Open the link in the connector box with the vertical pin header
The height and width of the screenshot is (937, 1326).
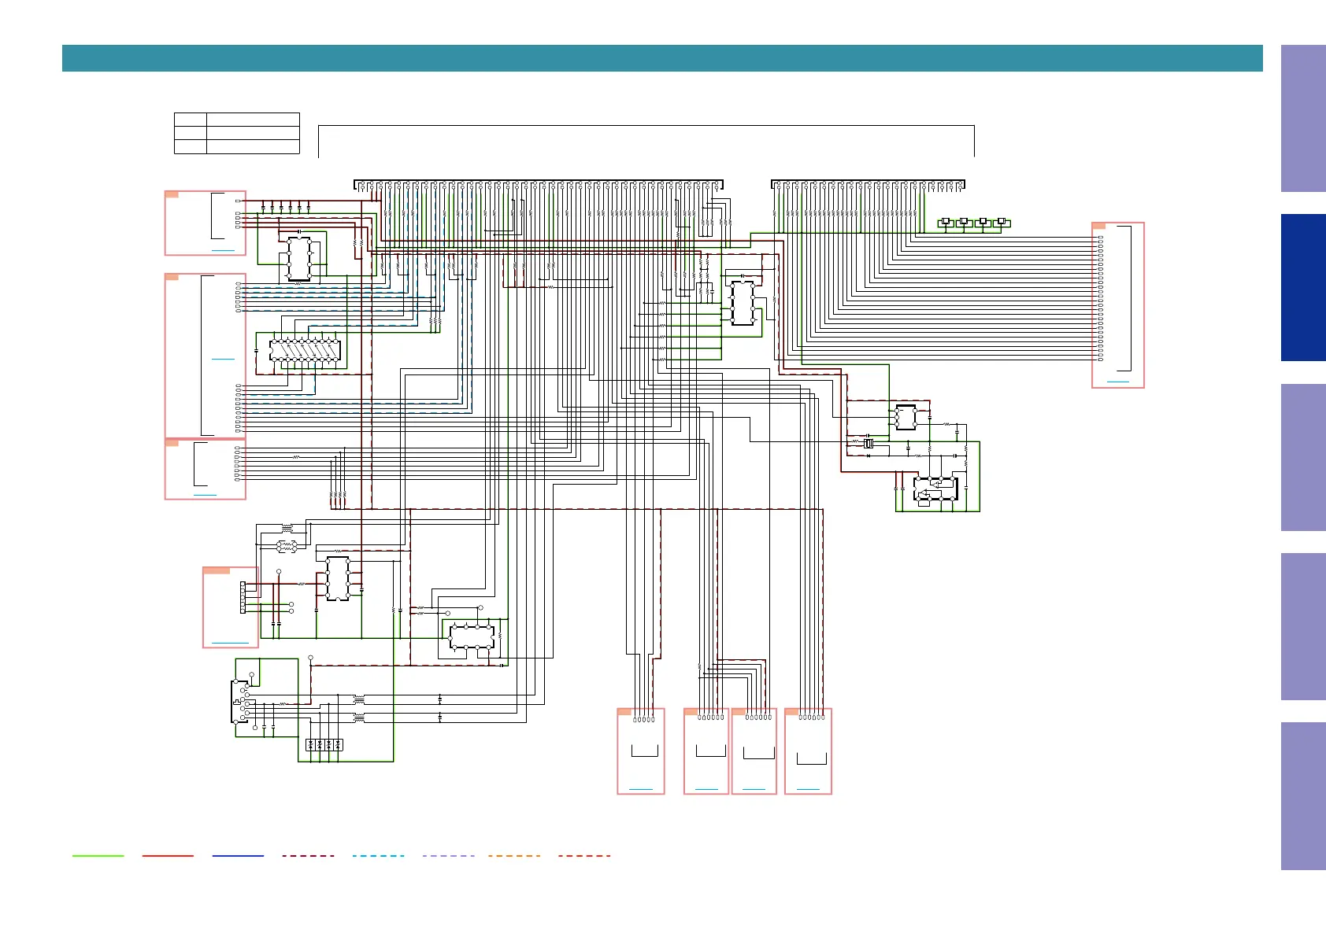click(231, 644)
